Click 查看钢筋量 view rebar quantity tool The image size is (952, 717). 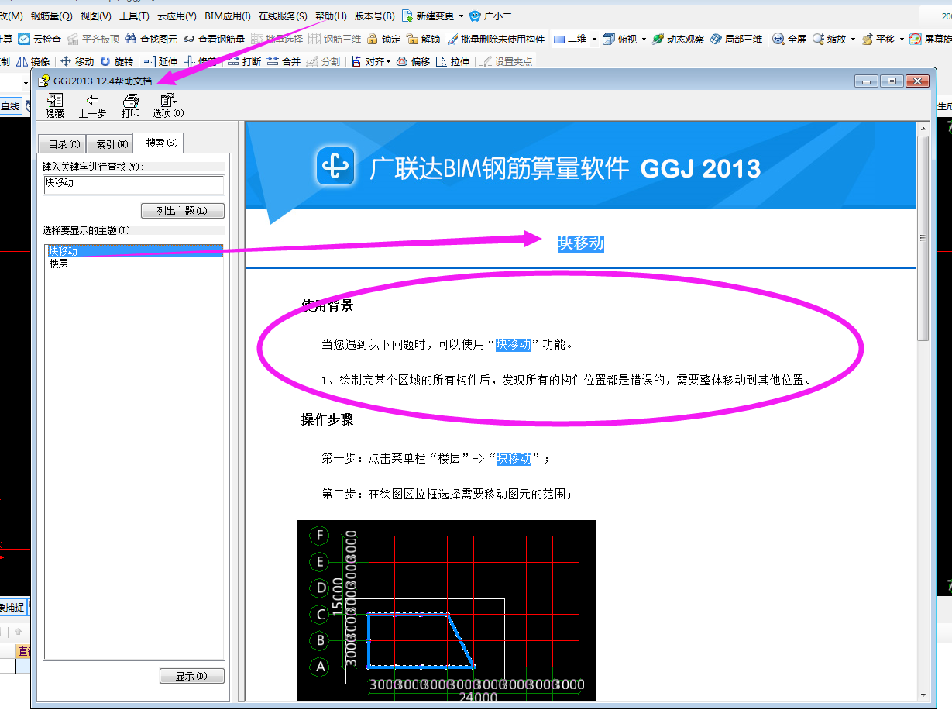tap(215, 39)
